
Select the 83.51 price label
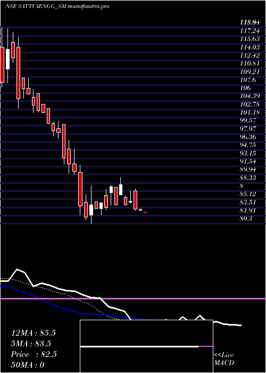pos(248,202)
